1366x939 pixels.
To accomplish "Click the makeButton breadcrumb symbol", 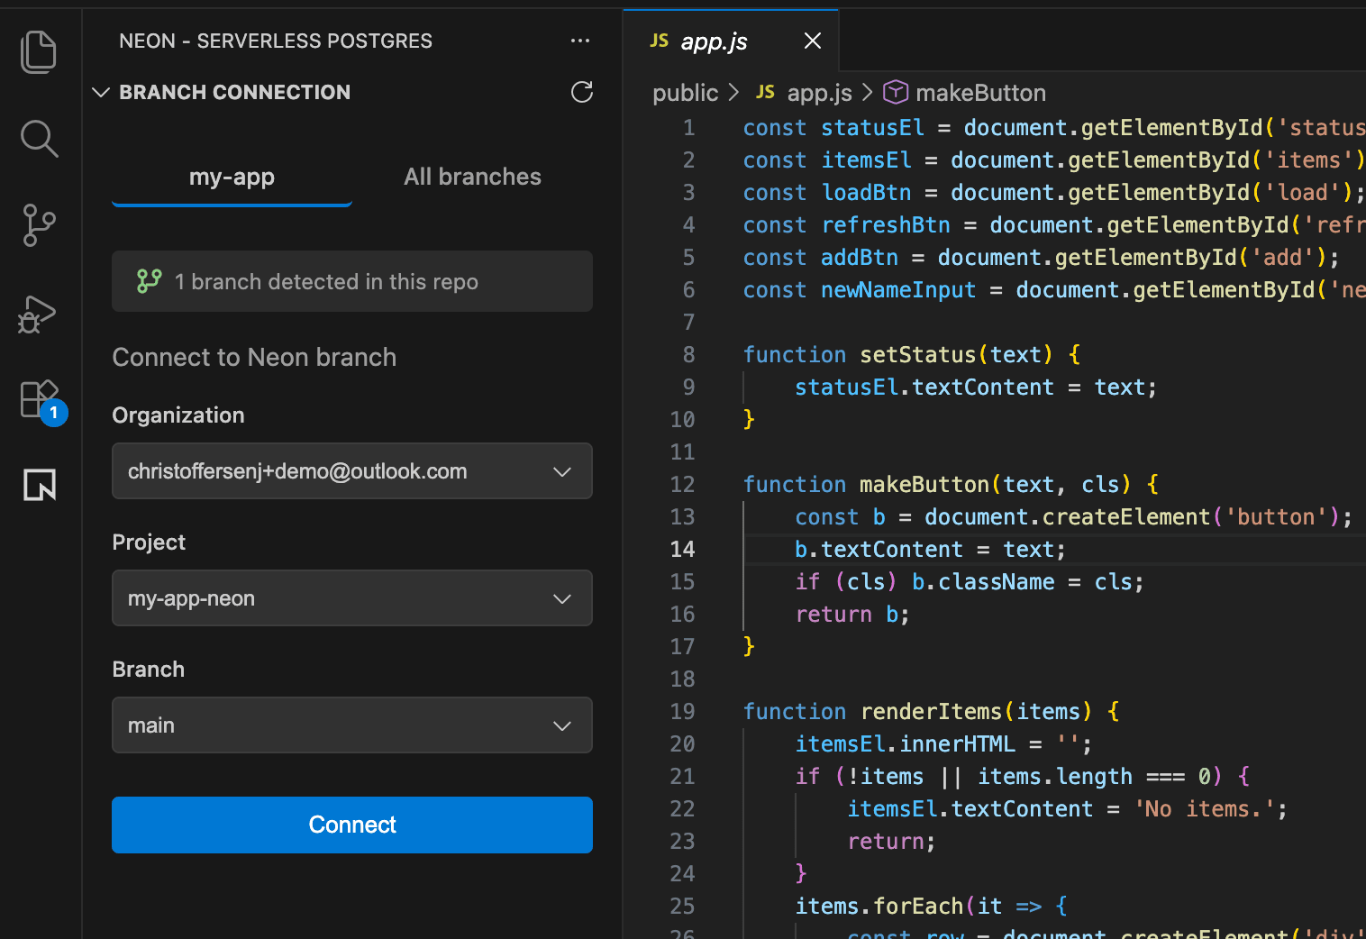I will point(980,93).
